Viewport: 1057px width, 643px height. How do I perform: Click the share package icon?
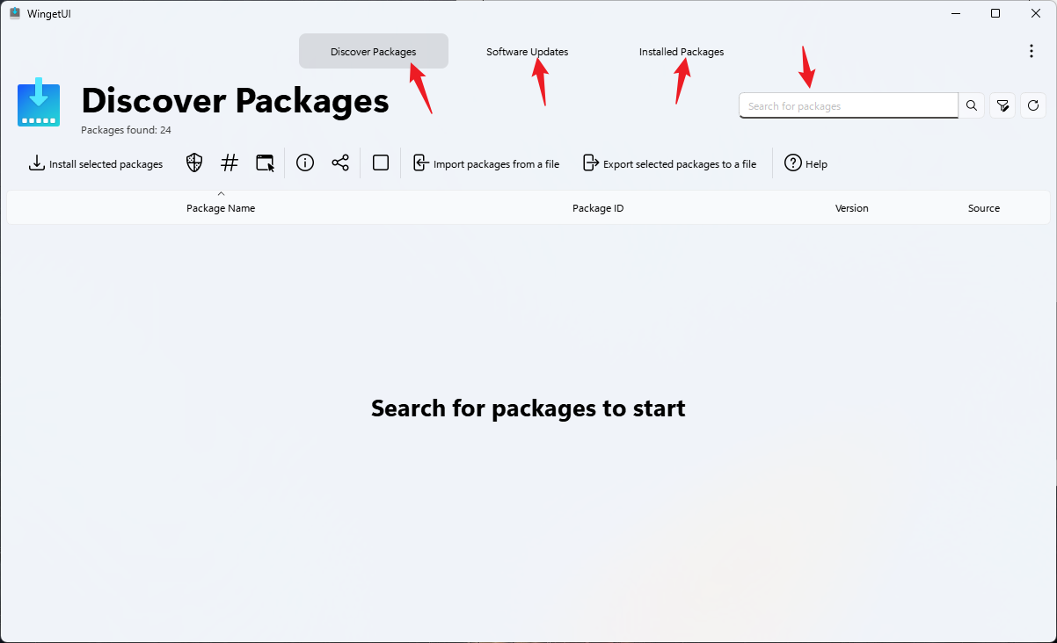coord(340,163)
